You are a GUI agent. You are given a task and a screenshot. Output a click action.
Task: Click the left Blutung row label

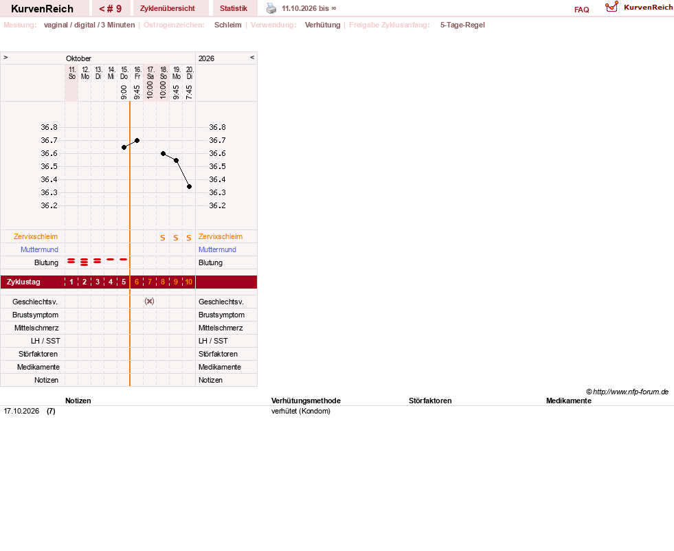[x=46, y=262]
